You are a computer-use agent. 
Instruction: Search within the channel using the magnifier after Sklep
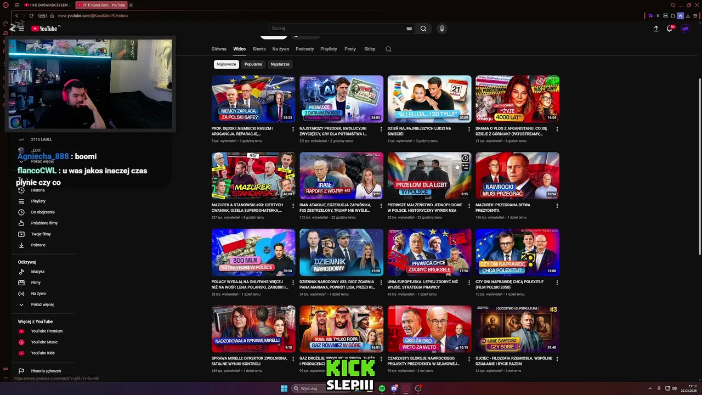(x=388, y=49)
